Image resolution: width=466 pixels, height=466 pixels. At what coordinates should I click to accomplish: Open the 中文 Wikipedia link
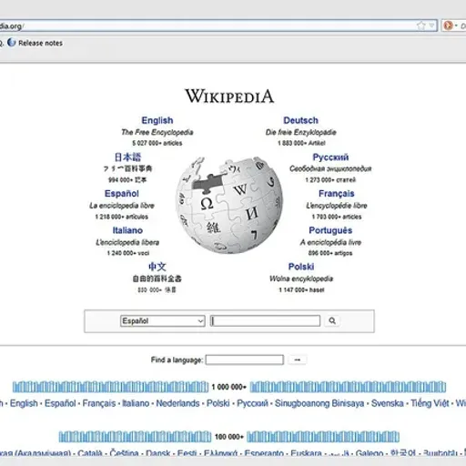click(x=157, y=267)
